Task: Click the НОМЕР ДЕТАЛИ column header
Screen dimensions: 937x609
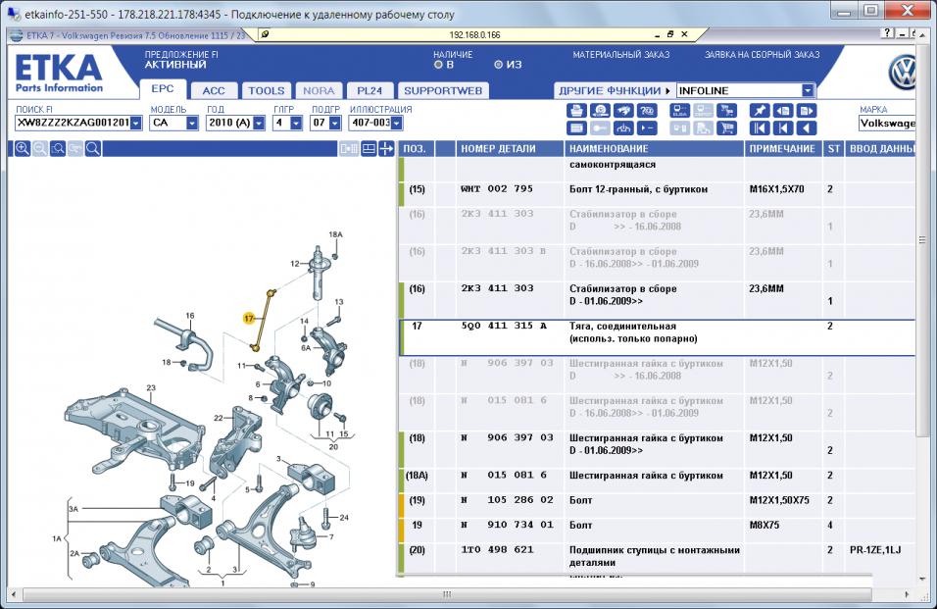Action: click(510, 149)
